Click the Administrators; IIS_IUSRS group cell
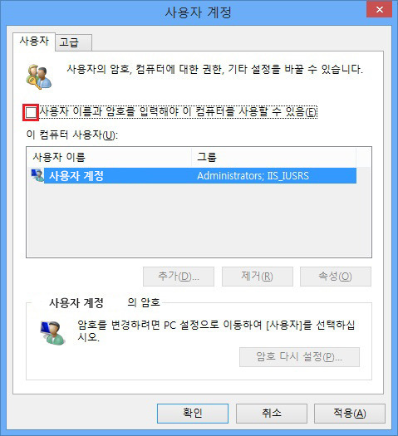Viewport: 398px width, 436px height. click(x=253, y=176)
